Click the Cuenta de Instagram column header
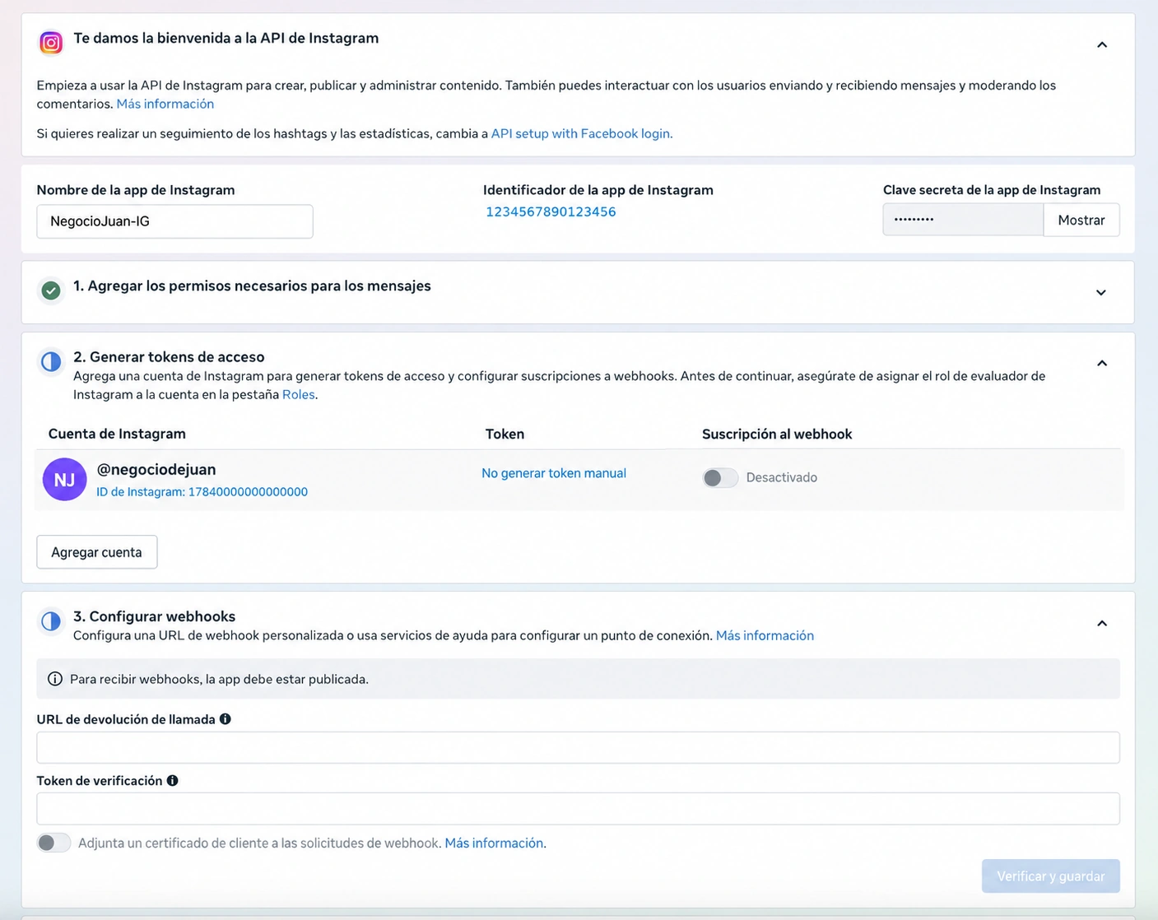1158x920 pixels. [x=117, y=434]
